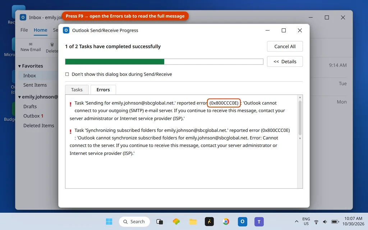Select the message dated Mon
The height and width of the screenshot is (230, 368).
click(342, 102)
